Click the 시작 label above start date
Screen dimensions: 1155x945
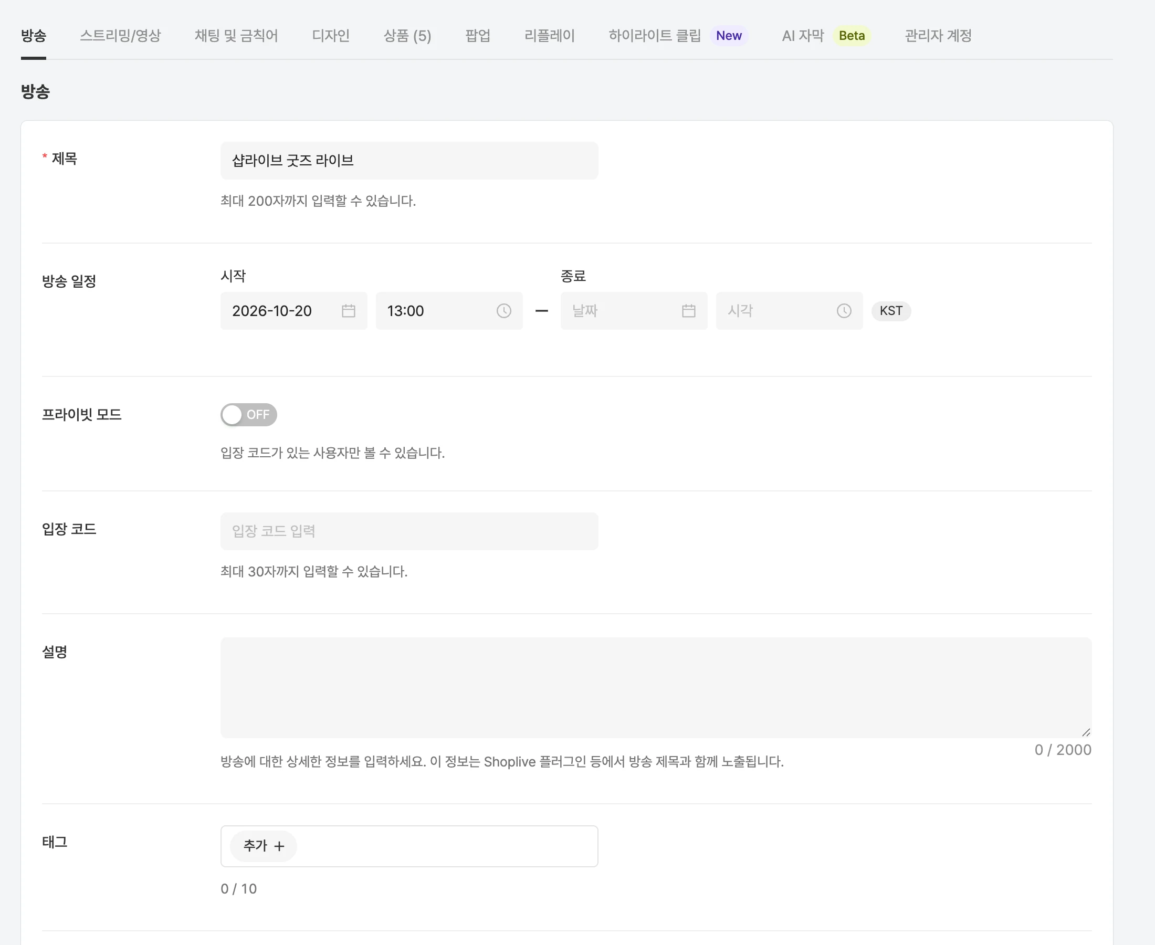[x=233, y=276]
